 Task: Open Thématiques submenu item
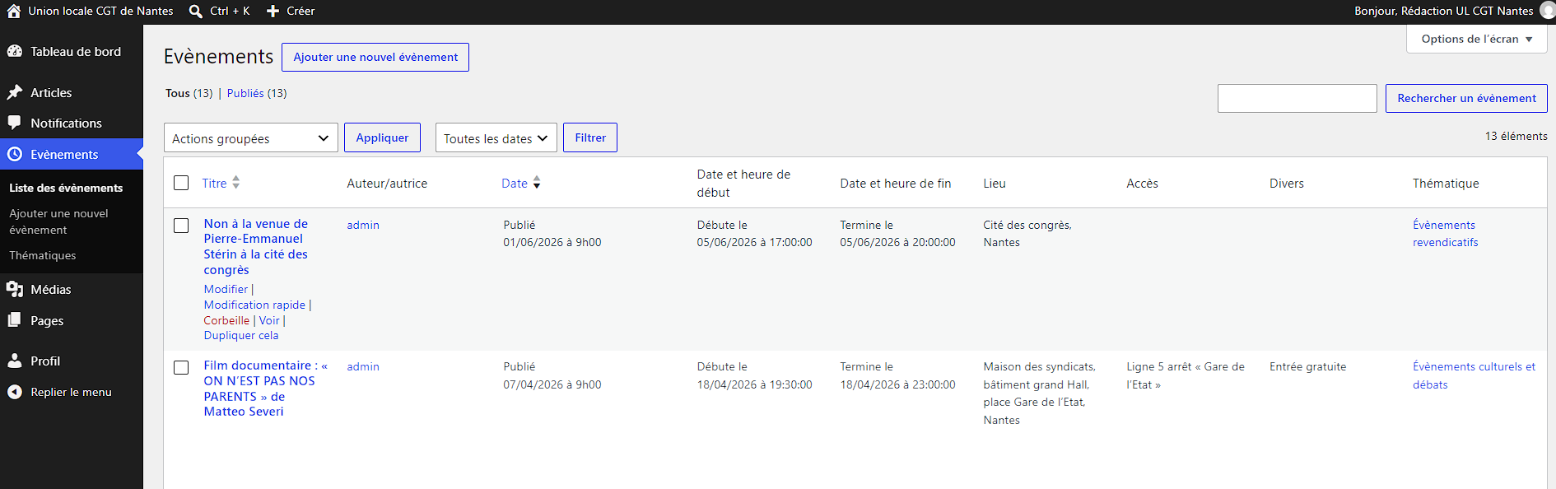pyautogui.click(x=43, y=255)
